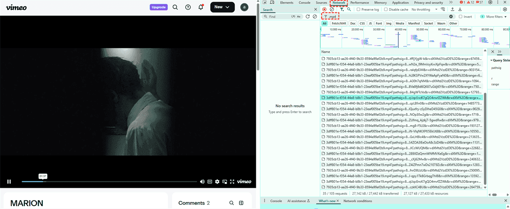Select the Media request type filter
The width and height of the screenshot is (510, 209).
[x=399, y=23]
